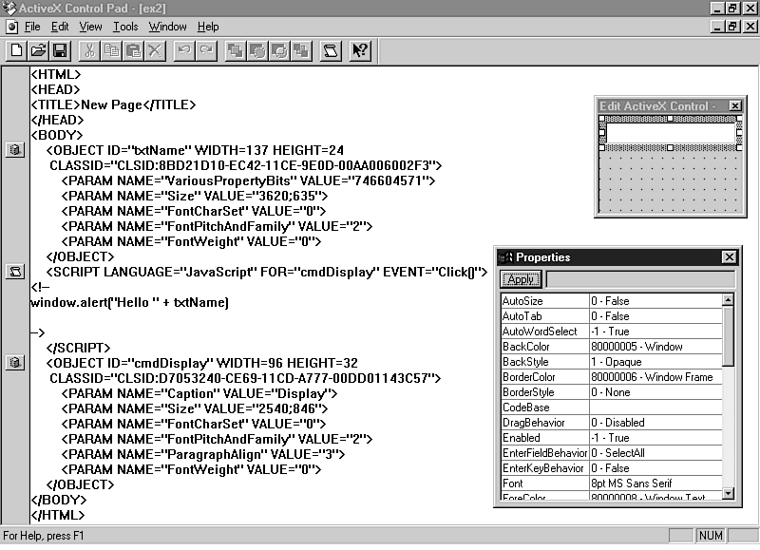This screenshot has height=550, width=760.
Task: Select the AutoTab property name
Action: pyautogui.click(x=522, y=316)
